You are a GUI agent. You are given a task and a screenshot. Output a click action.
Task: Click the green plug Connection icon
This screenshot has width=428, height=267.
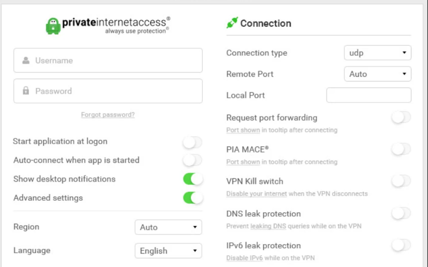232,23
